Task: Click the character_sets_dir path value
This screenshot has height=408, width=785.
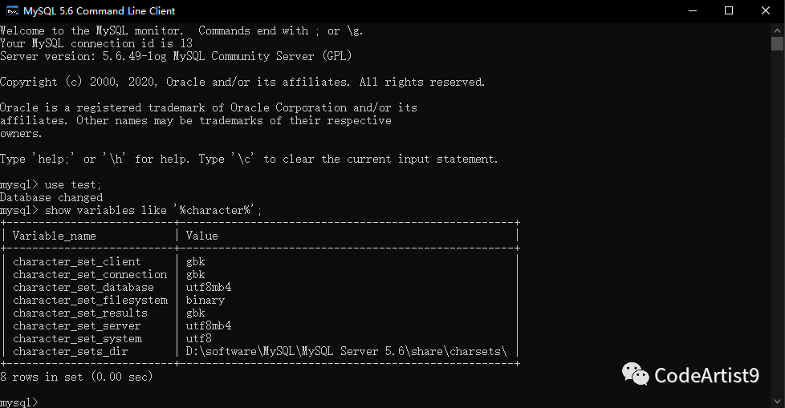Action: [x=346, y=352]
